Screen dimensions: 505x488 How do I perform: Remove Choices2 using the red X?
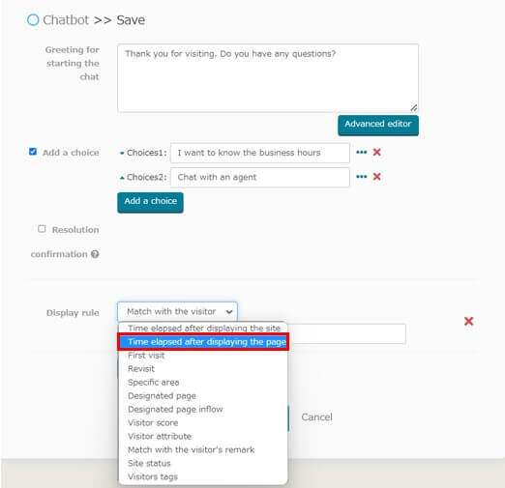pos(376,177)
